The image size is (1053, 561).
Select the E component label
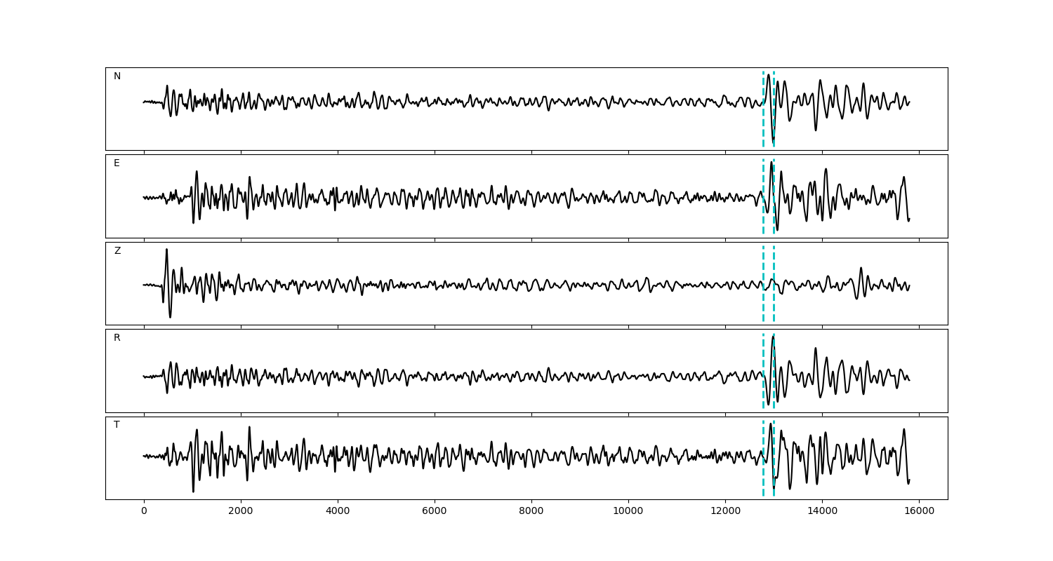117,163
